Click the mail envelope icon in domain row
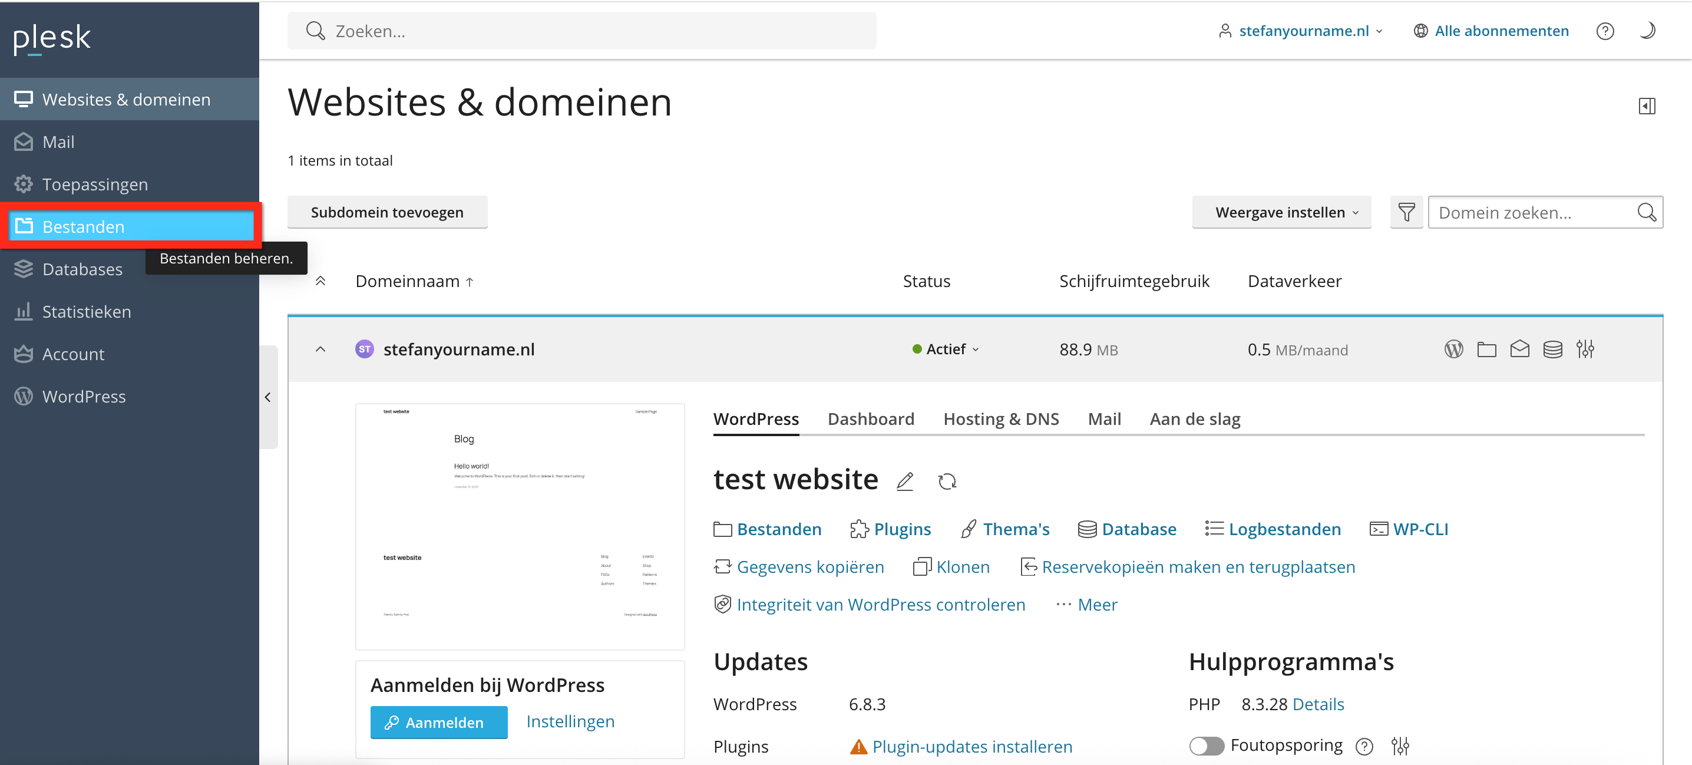 tap(1519, 349)
